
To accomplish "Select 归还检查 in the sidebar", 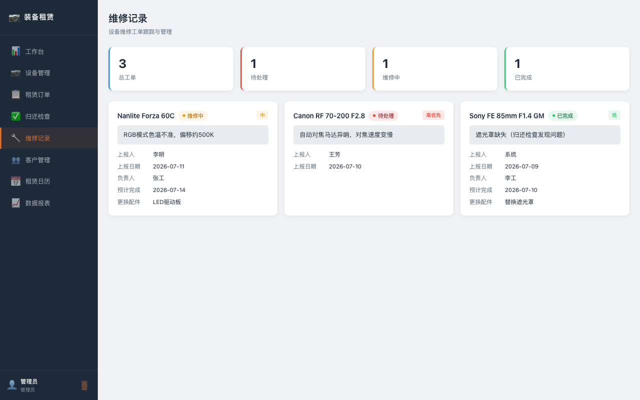I will coord(49,116).
